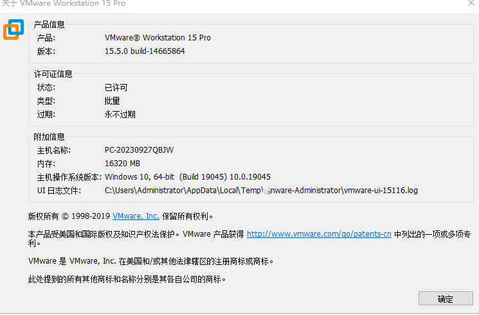Screen dimensions: 479x315
Task: Click expiration value 永不过期
Action: coord(120,114)
